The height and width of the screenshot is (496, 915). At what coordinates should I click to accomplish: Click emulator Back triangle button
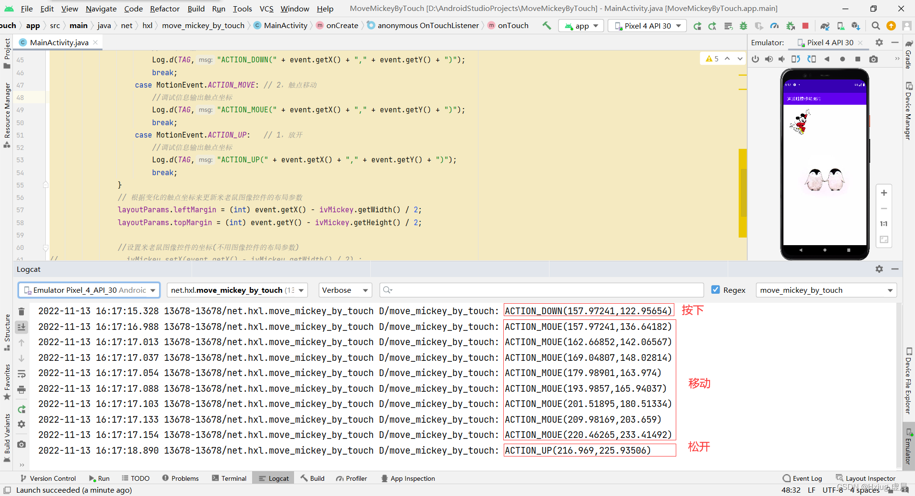(827, 59)
